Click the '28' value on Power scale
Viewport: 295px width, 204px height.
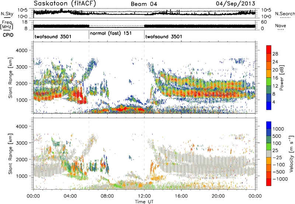[275, 54]
